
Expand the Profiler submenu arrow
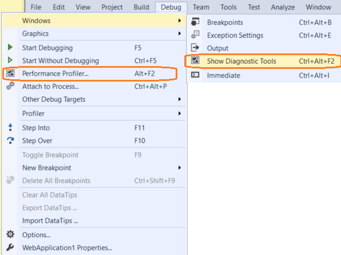180,113
